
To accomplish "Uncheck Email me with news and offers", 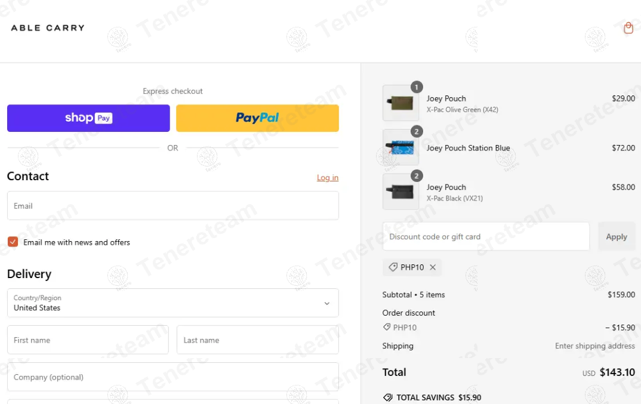I will pyautogui.click(x=13, y=242).
